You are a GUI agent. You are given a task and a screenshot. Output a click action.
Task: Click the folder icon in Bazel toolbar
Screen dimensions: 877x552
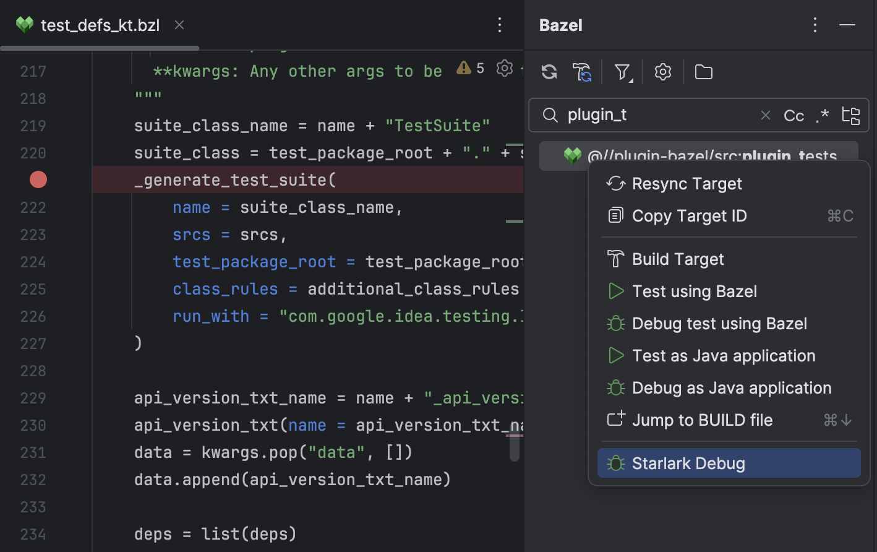[x=703, y=72]
